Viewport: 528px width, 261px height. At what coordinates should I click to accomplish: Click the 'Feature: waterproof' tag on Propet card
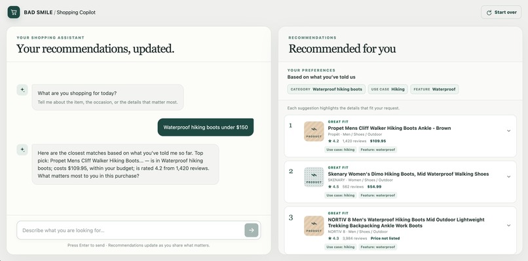(x=378, y=150)
